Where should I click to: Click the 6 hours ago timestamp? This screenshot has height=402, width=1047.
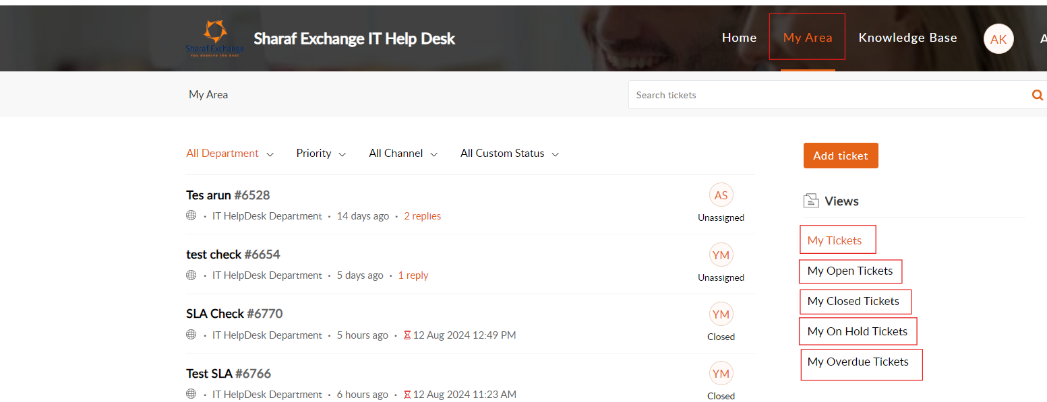coord(362,395)
